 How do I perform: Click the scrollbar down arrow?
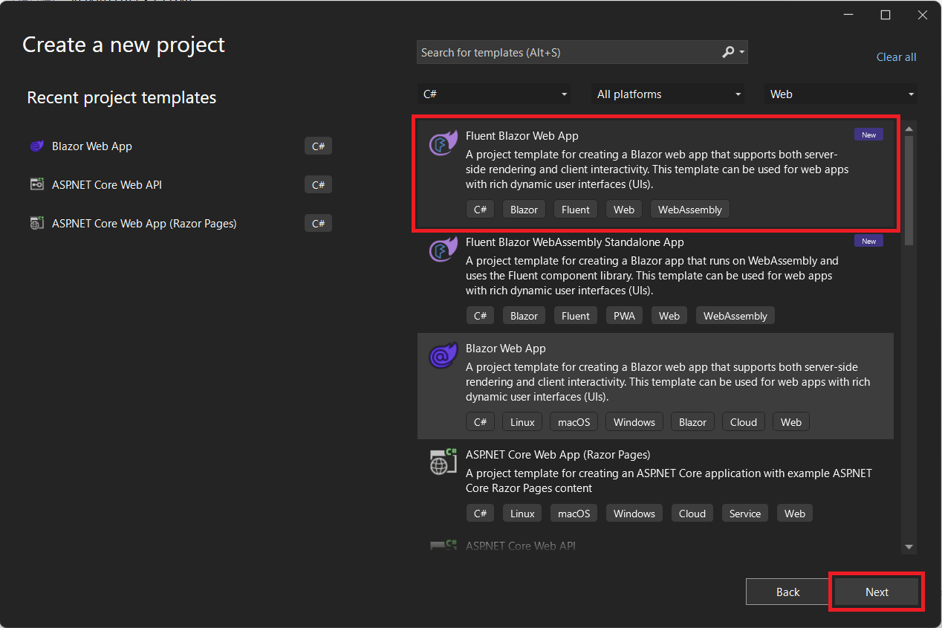pyautogui.click(x=909, y=546)
